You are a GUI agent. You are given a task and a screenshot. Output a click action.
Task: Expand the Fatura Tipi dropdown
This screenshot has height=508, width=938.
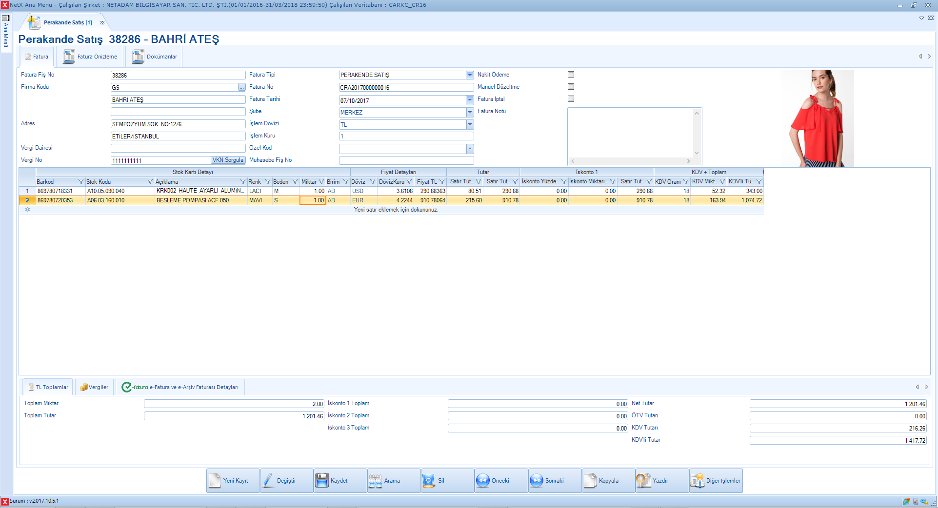click(470, 75)
